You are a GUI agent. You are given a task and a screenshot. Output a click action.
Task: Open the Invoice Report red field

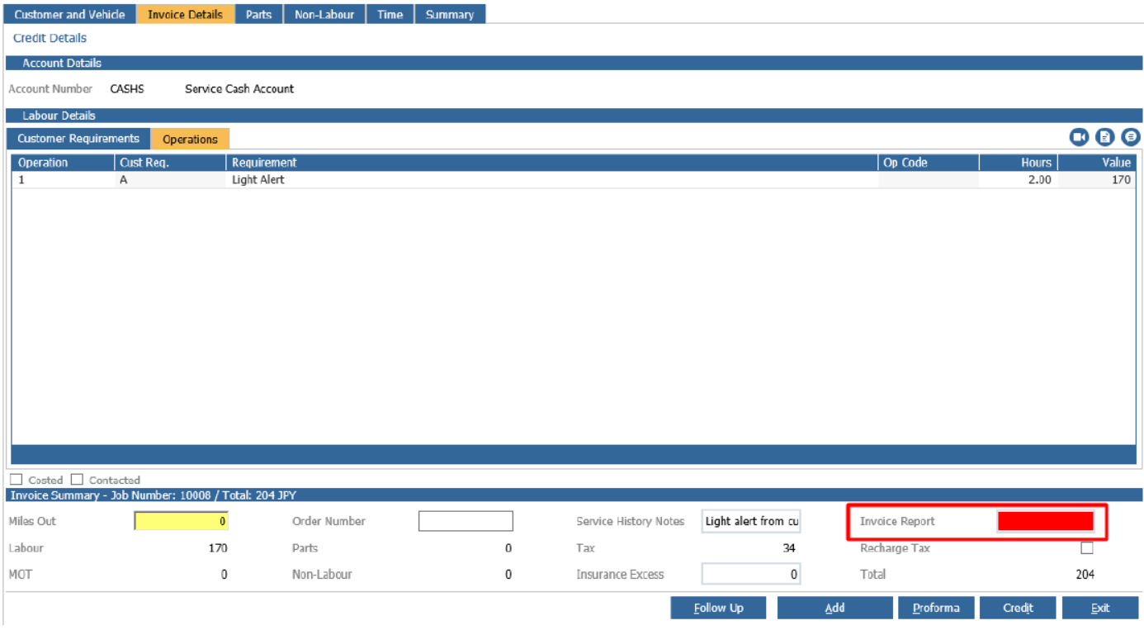tap(1045, 521)
